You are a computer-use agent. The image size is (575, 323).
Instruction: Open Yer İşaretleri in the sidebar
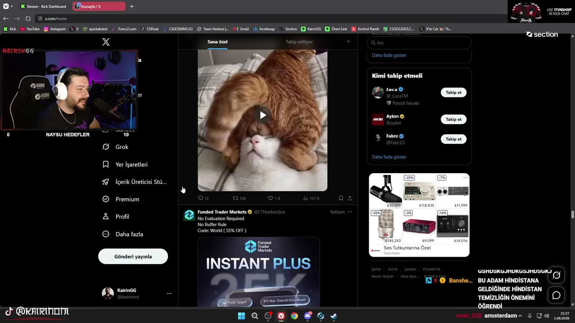tap(125, 165)
